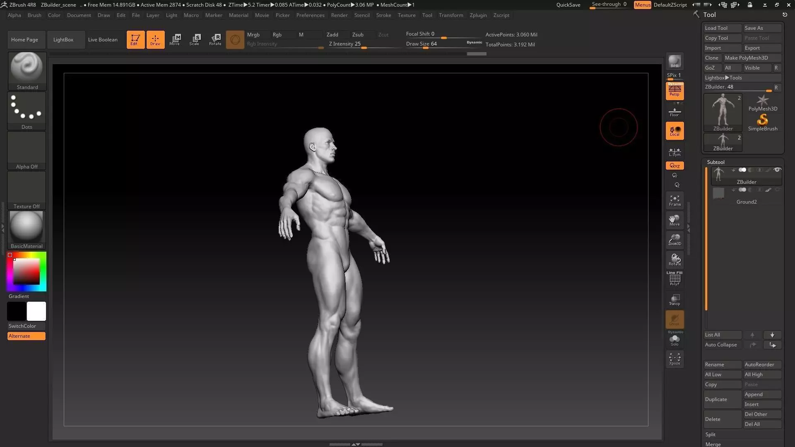
Task: Hide the ZBuilder subtool with eye icon
Action: [777, 170]
